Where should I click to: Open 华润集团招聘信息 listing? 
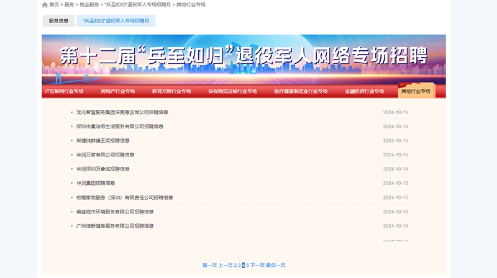point(96,183)
